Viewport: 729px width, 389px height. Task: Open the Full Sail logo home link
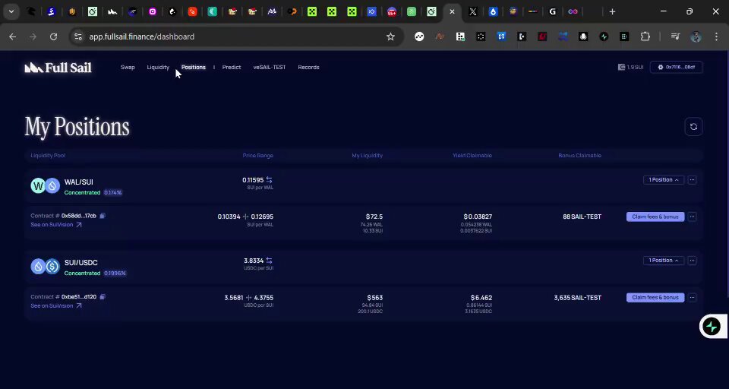coord(58,68)
